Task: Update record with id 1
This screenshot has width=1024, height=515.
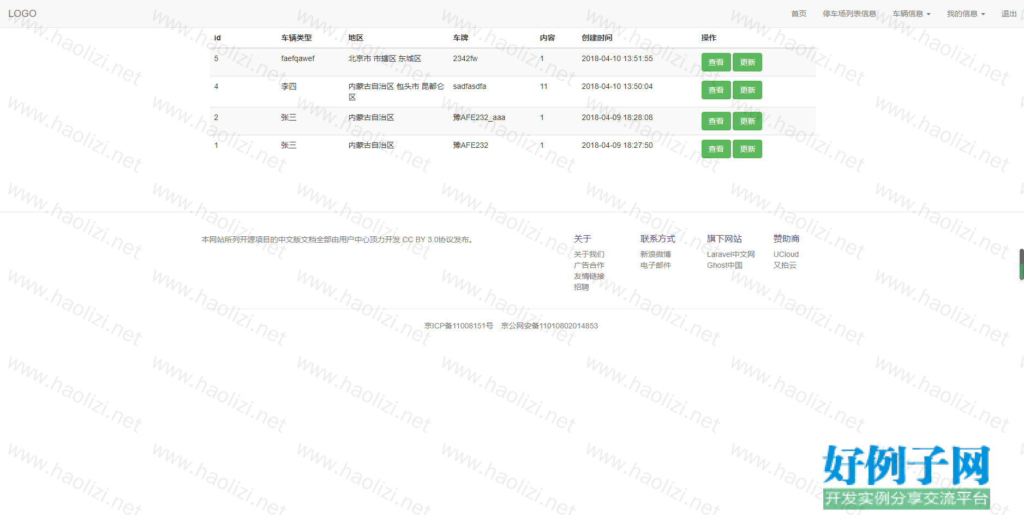Action: [x=747, y=149]
